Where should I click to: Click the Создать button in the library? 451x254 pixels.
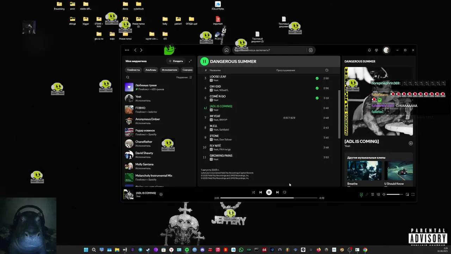click(176, 61)
